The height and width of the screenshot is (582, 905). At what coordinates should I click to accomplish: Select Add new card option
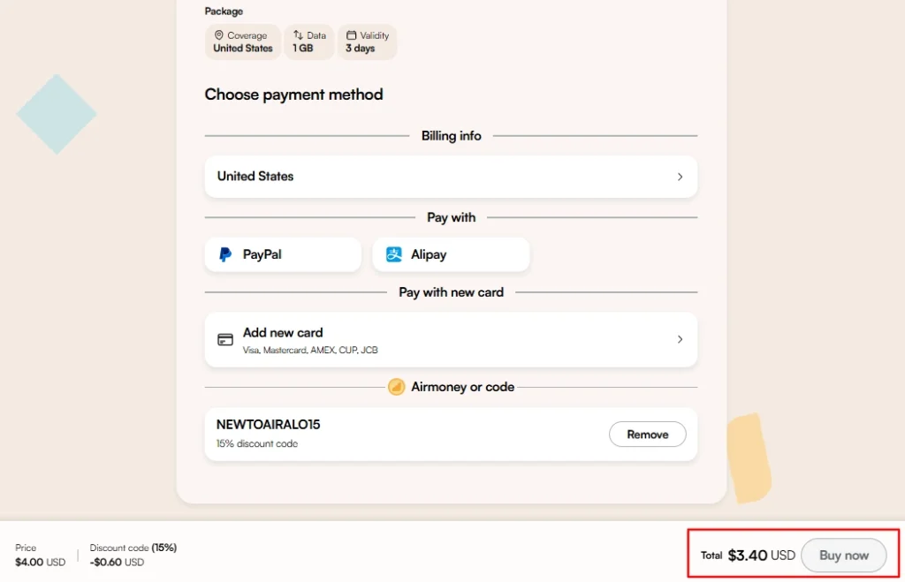coord(451,339)
